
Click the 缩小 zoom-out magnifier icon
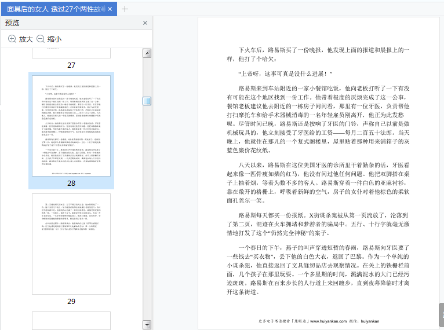tap(41, 39)
